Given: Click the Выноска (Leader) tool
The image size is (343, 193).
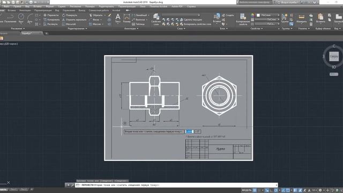Looking at the screenshot, I should [x=139, y=19].
